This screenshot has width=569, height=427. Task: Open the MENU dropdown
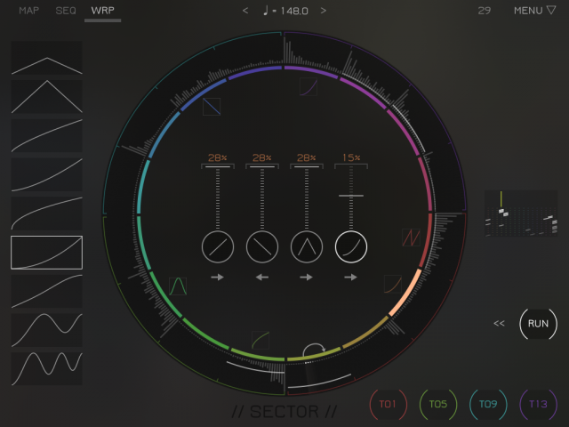pos(534,11)
